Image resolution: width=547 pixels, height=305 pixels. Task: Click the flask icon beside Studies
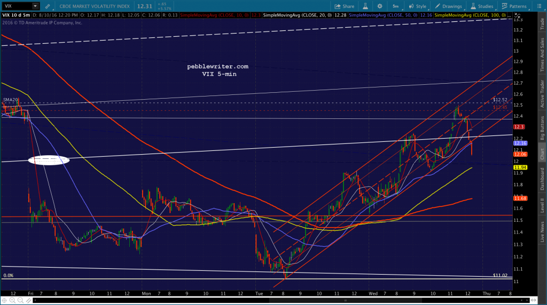(473, 6)
